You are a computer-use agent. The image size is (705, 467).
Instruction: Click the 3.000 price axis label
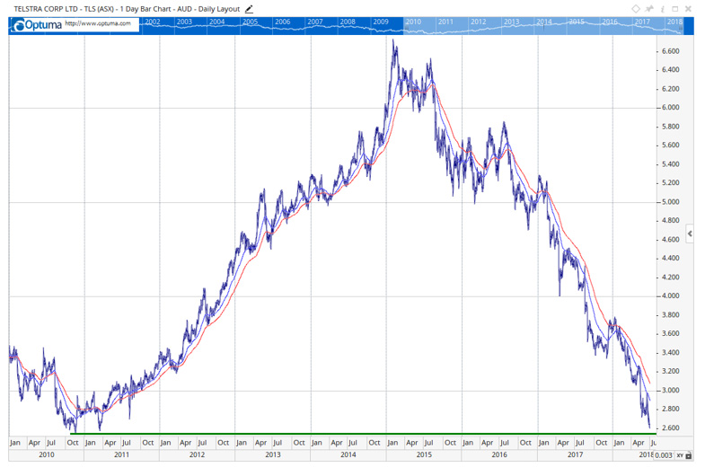coord(670,390)
